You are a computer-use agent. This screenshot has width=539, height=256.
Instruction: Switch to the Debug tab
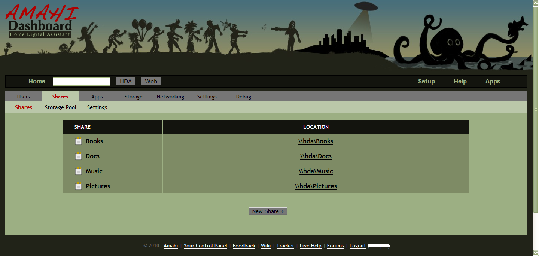coord(244,97)
